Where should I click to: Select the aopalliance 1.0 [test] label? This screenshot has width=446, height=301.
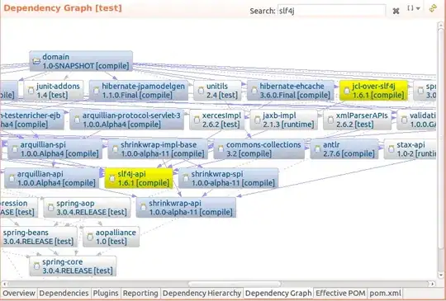[x=116, y=237]
